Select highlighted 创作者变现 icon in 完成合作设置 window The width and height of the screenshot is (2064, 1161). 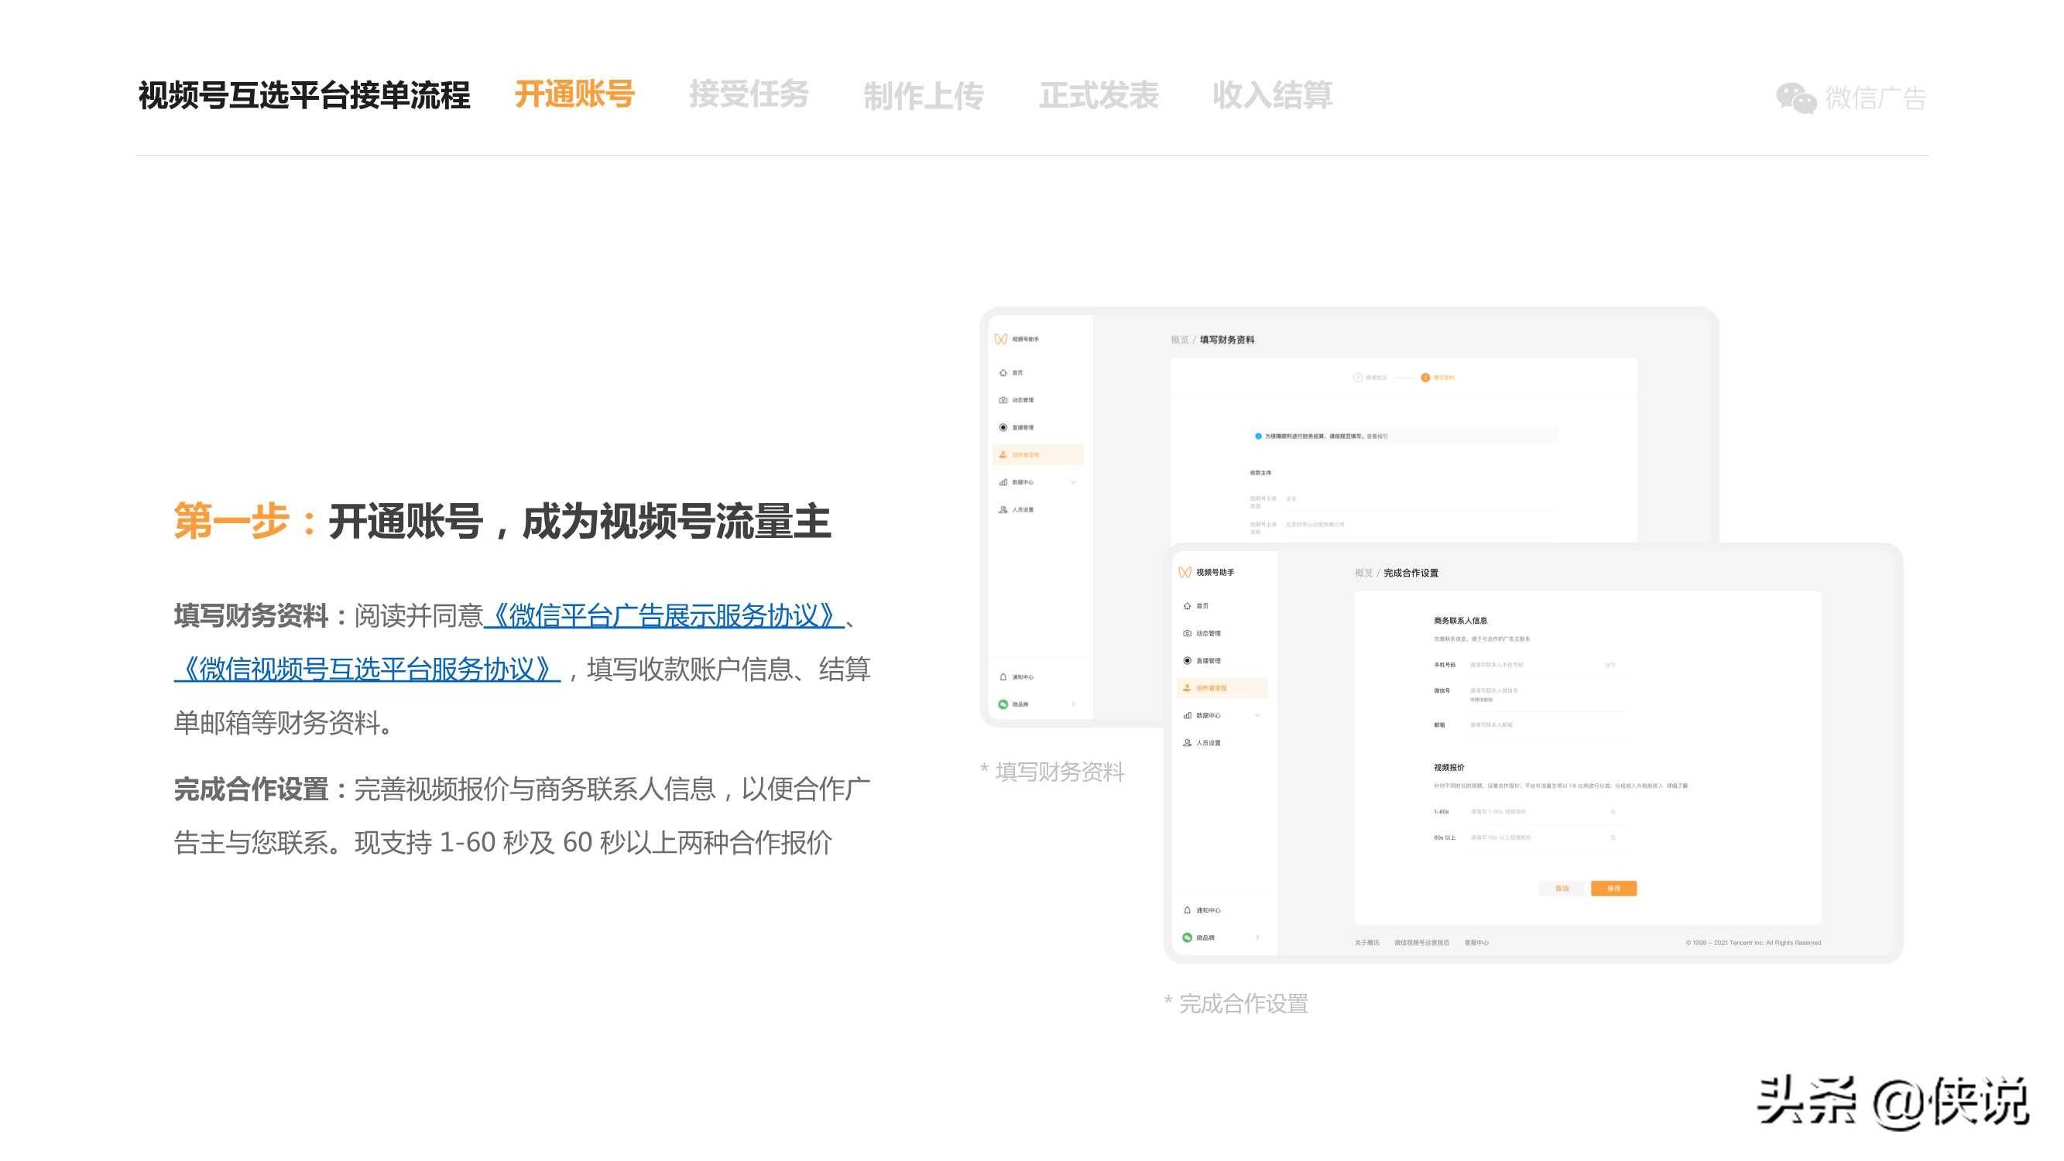tap(1188, 687)
